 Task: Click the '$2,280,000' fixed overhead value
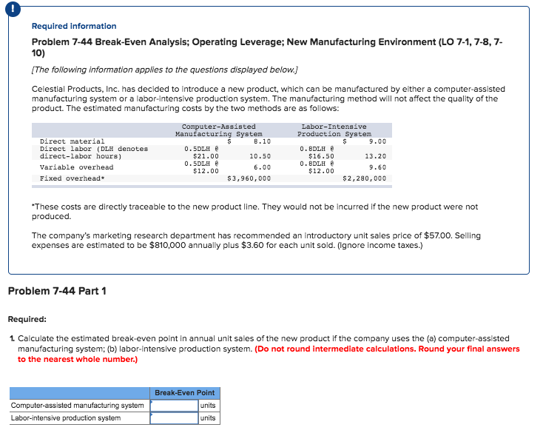(364, 178)
